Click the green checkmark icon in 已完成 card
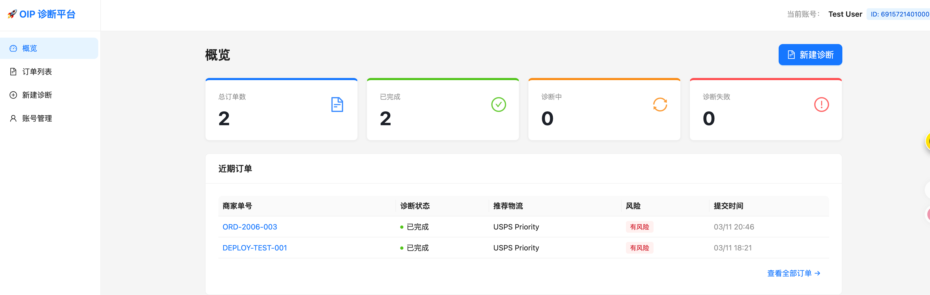930x295 pixels. tap(498, 105)
